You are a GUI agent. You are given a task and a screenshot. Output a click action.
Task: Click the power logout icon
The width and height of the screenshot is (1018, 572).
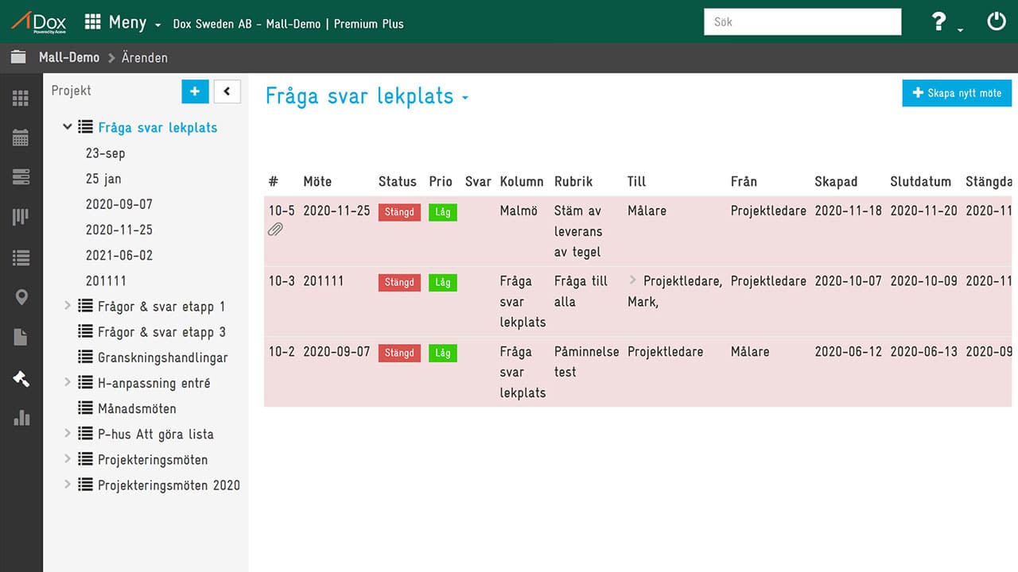[x=996, y=21]
